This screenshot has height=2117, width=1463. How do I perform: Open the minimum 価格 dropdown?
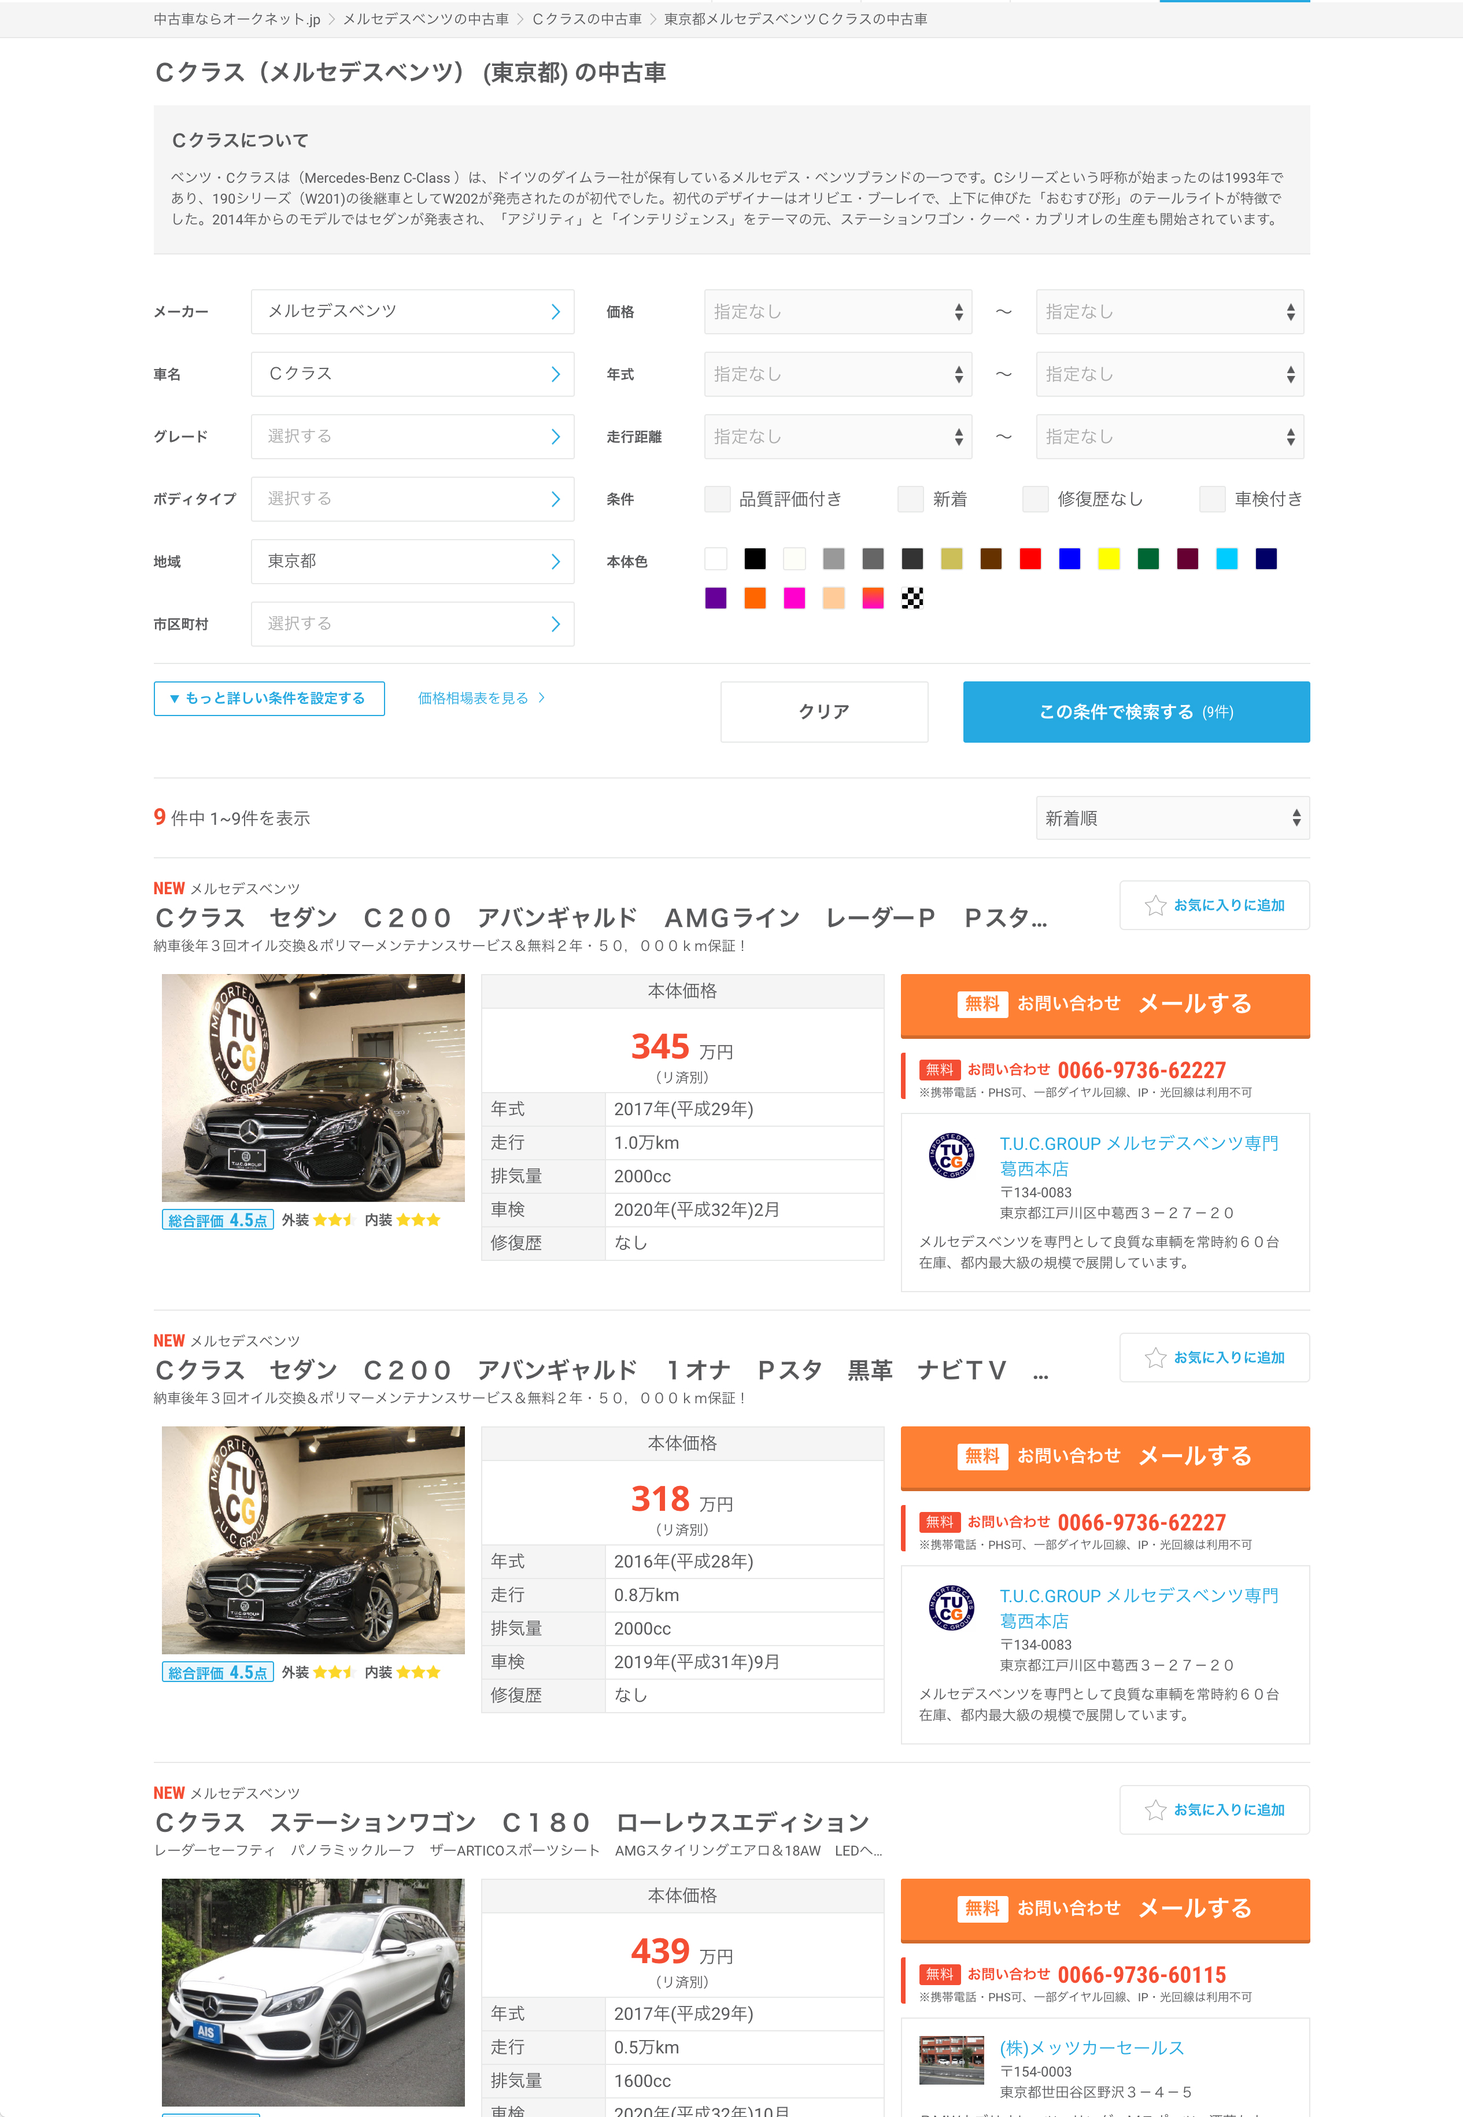838,312
